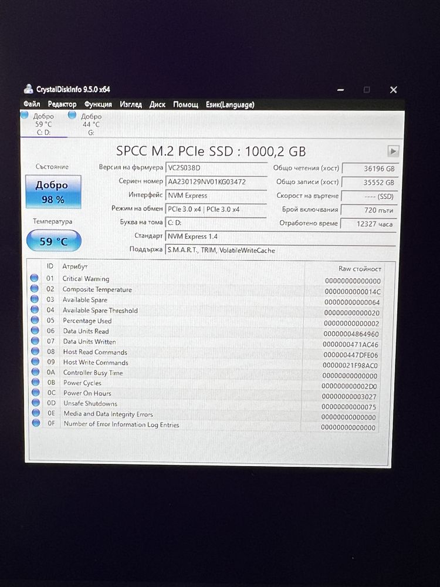Viewport: 440px width, 587px height.
Task: Click the ID column header
Action: click(x=50, y=266)
